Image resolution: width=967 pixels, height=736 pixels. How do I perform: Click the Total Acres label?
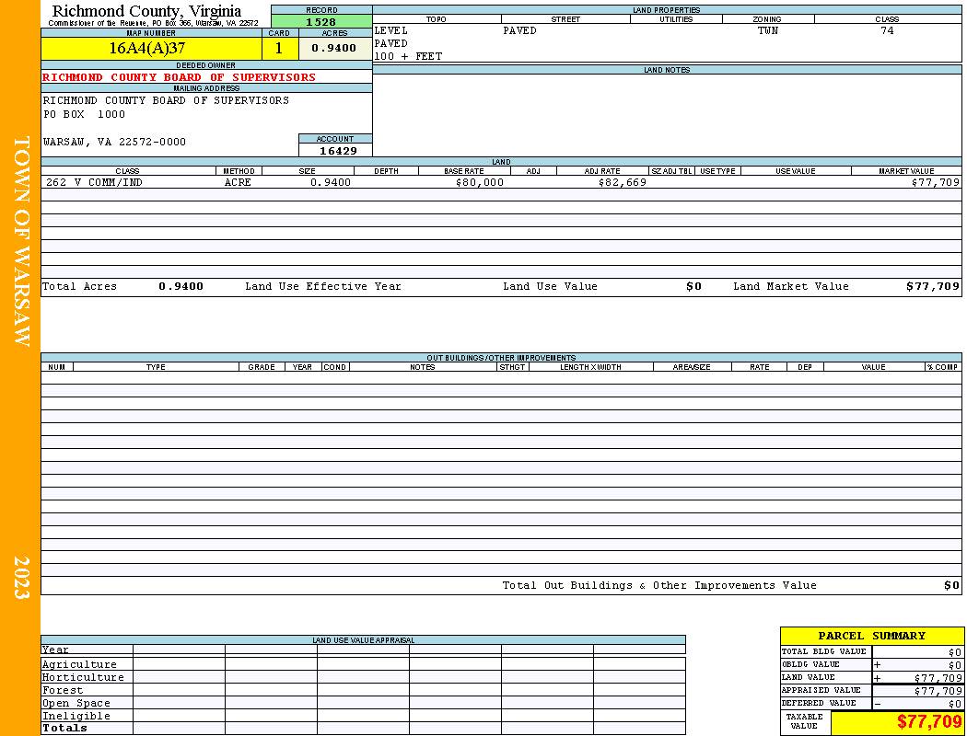79,286
